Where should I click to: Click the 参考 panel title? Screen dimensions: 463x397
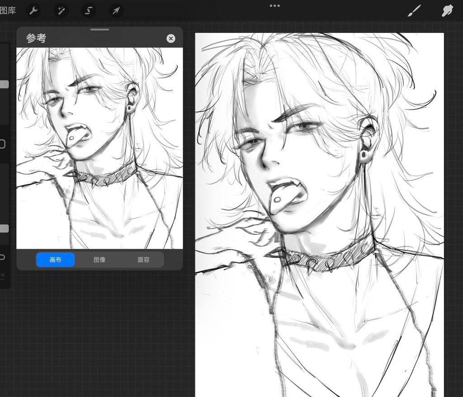point(36,38)
